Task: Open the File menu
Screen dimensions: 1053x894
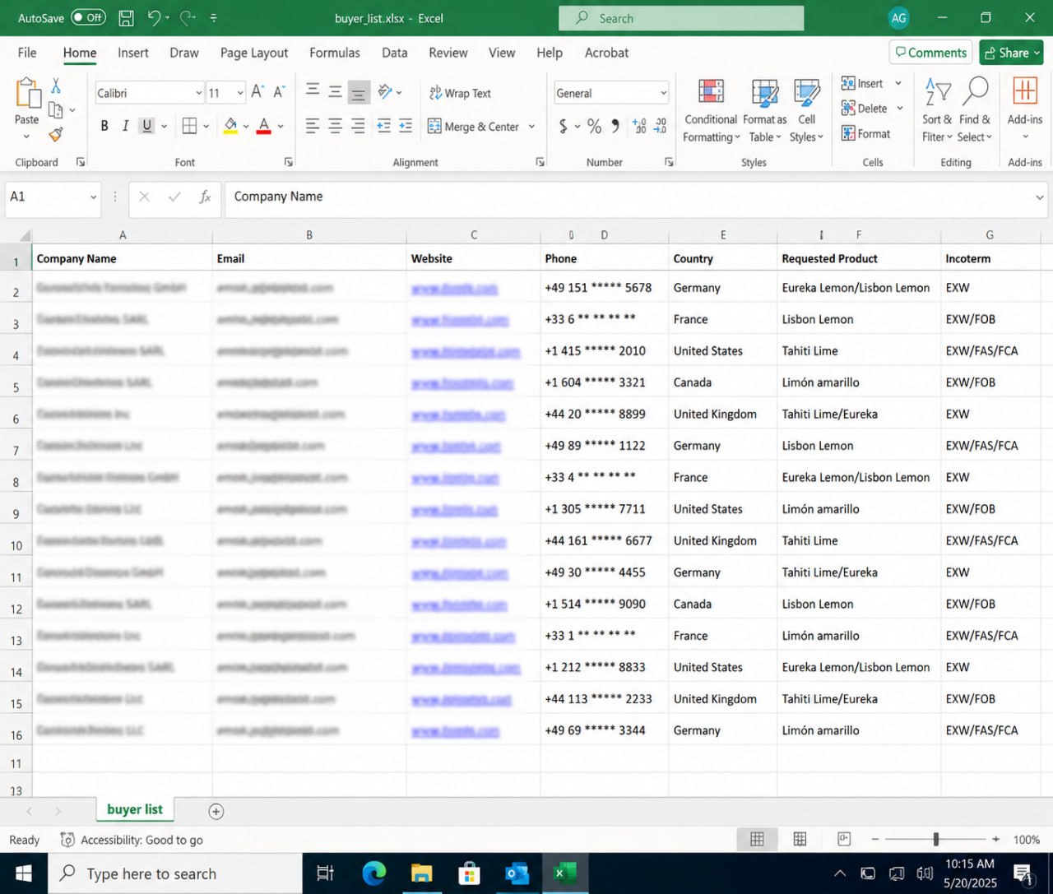Action: pyautogui.click(x=27, y=53)
